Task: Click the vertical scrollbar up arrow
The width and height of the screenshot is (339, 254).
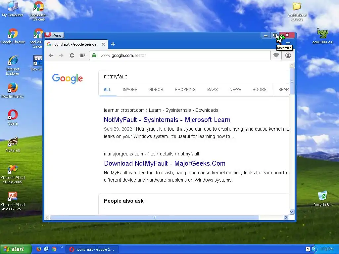Action: coord(292,65)
